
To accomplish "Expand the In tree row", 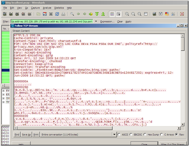I will [x=4, y=98].
